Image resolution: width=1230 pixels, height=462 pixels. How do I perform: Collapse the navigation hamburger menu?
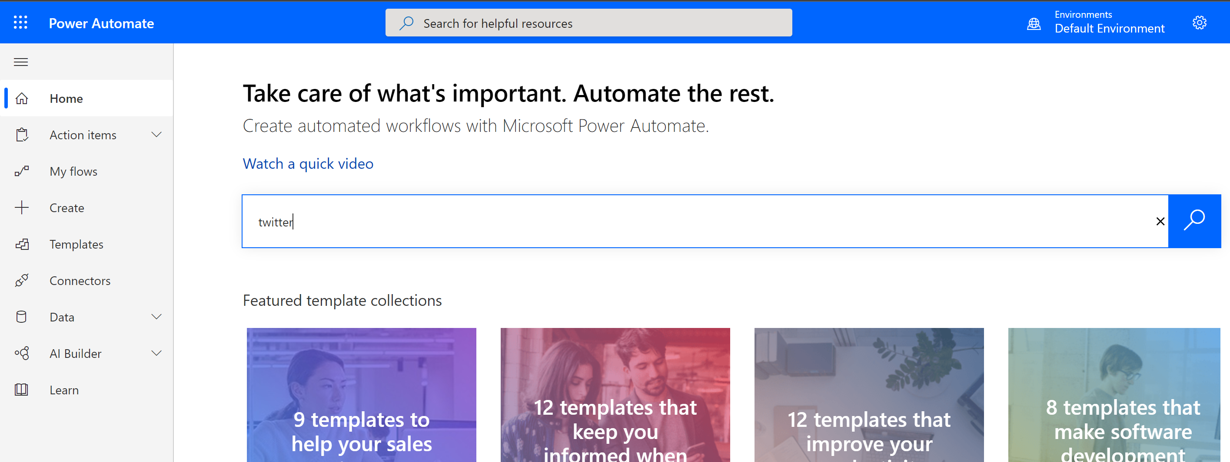pos(21,62)
